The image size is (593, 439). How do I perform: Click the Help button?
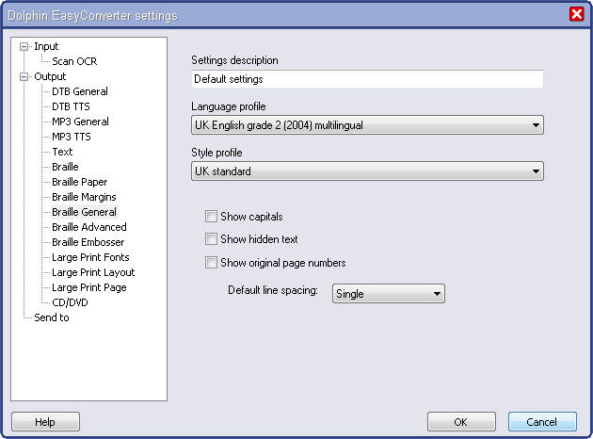(45, 422)
